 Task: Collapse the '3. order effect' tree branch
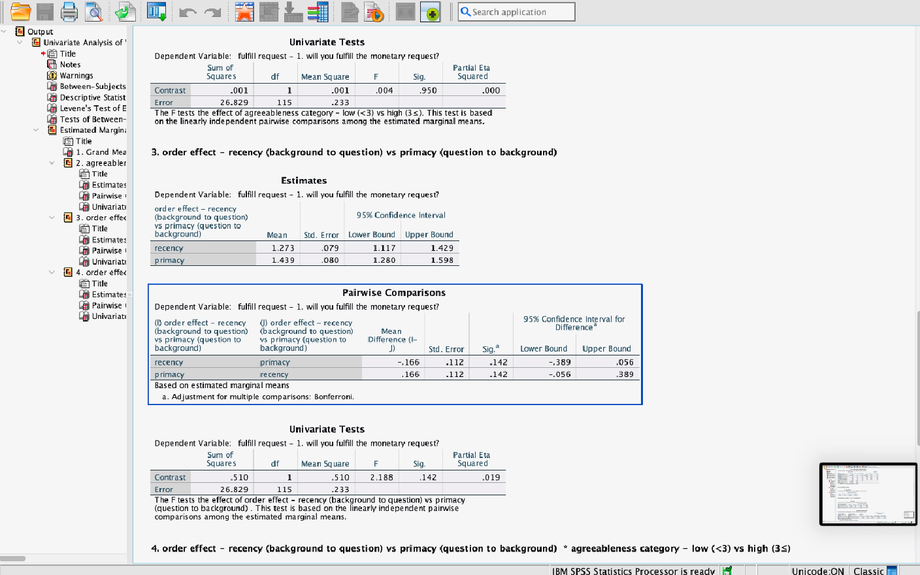pyautogui.click(x=52, y=218)
